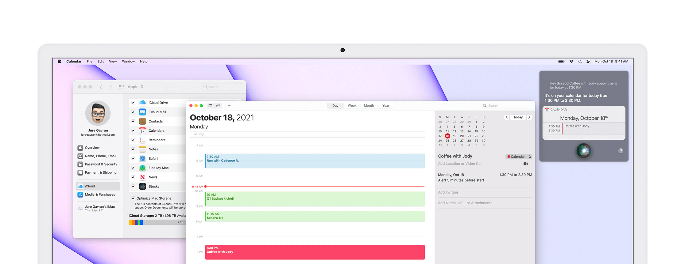
Task: Click the News app icon
Action: tap(142, 177)
